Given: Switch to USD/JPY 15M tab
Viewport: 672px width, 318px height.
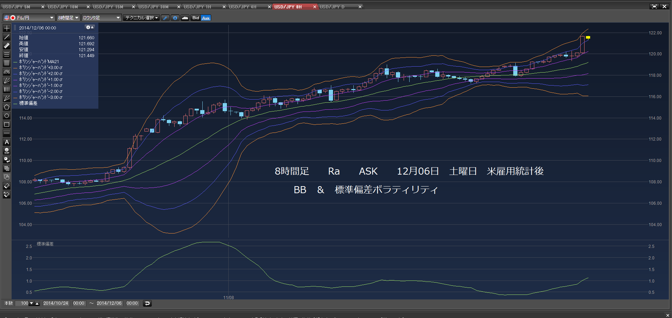Looking at the screenshot, I should (x=108, y=7).
